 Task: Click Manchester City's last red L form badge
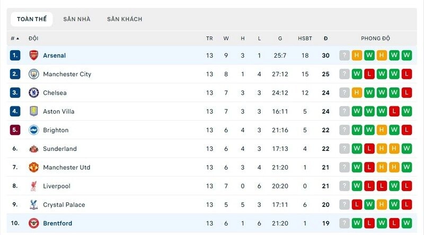point(407,74)
